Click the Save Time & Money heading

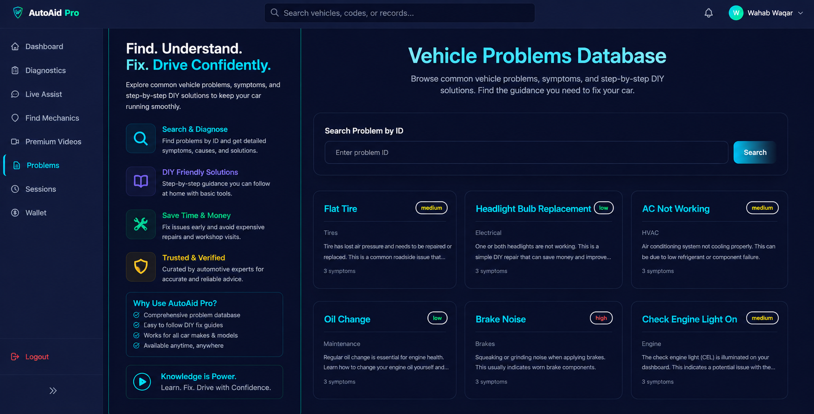196,215
